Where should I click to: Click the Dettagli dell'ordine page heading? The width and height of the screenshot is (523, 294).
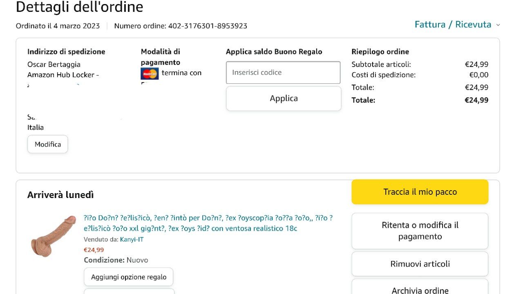point(79,7)
